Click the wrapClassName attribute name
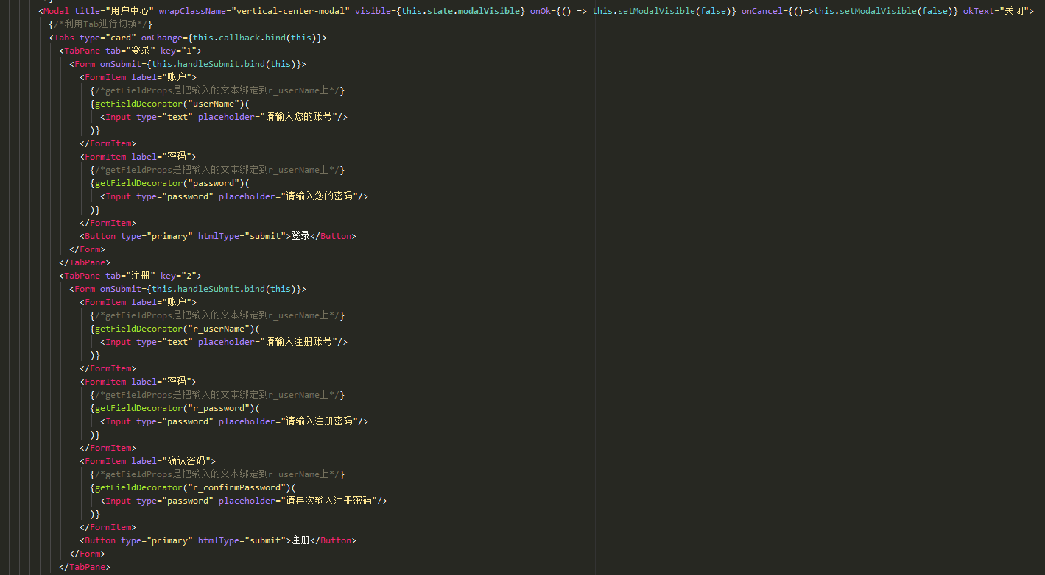The width and height of the screenshot is (1045, 575). [x=191, y=11]
